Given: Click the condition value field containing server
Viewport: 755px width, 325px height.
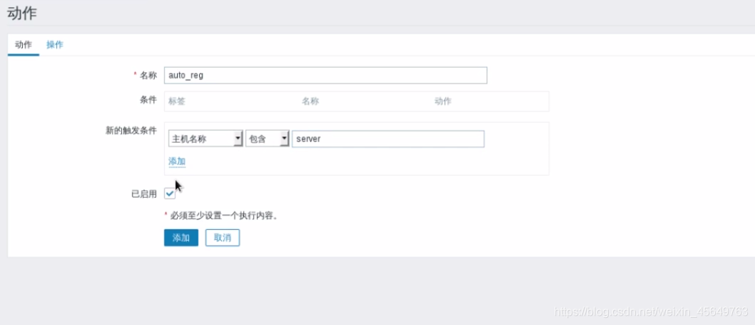Looking at the screenshot, I should (x=388, y=139).
